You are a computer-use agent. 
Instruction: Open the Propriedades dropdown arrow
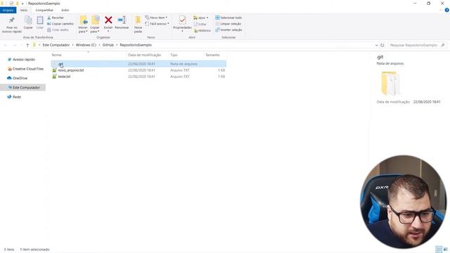click(x=182, y=31)
